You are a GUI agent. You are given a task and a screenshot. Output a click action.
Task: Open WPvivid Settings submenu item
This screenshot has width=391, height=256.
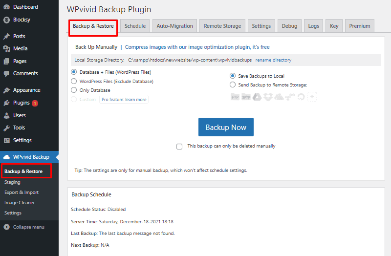click(x=13, y=213)
